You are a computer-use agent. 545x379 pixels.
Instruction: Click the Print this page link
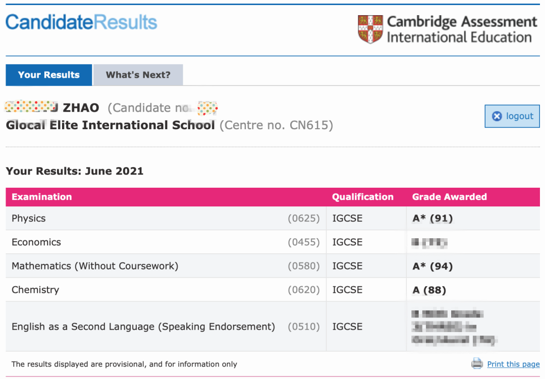click(513, 364)
